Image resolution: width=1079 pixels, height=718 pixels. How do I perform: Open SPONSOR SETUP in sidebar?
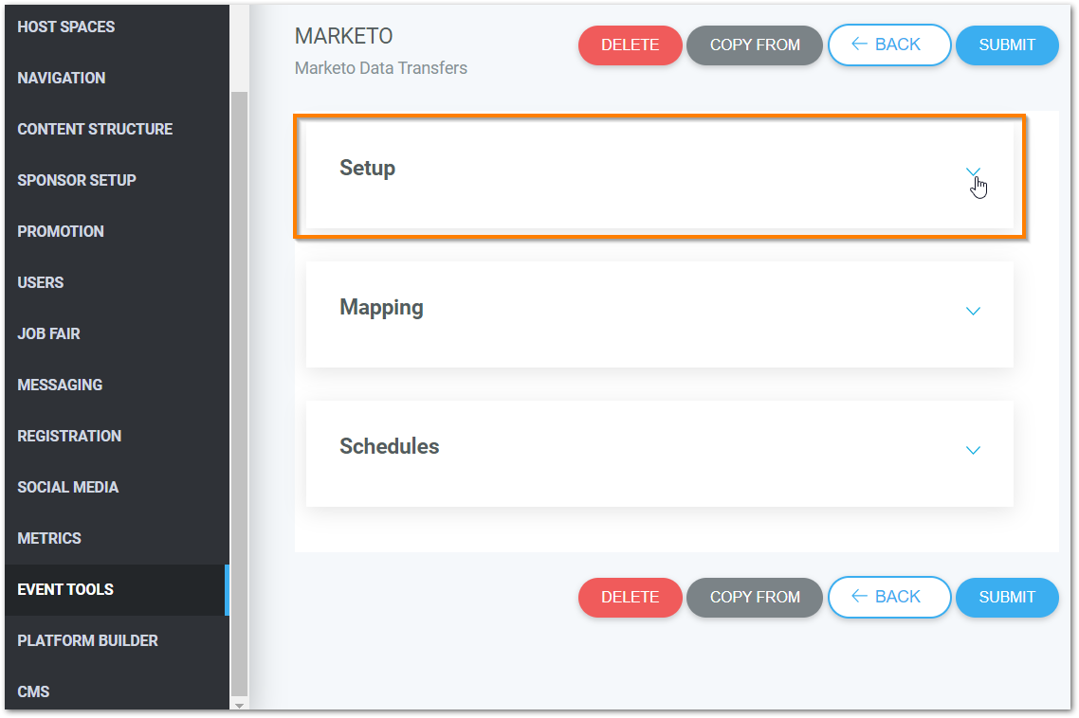click(117, 180)
